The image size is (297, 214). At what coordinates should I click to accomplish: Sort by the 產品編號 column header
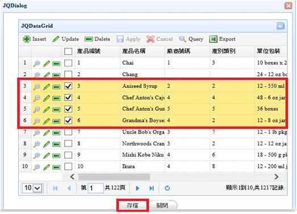click(97, 51)
